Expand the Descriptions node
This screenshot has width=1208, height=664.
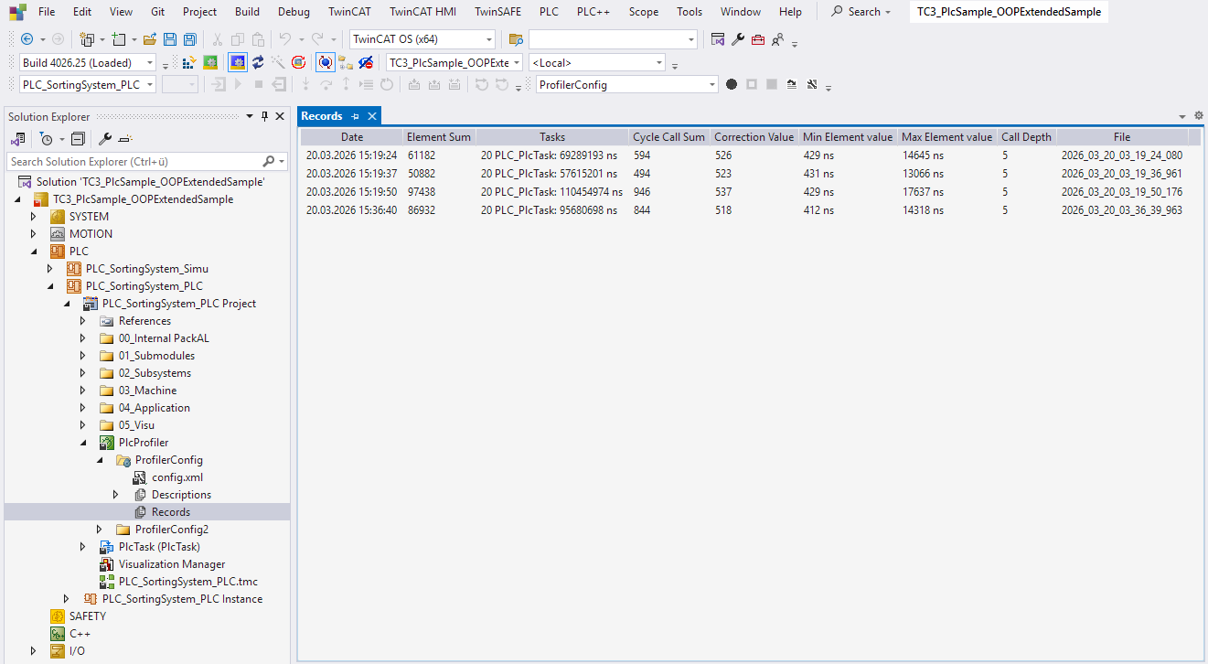pos(116,495)
